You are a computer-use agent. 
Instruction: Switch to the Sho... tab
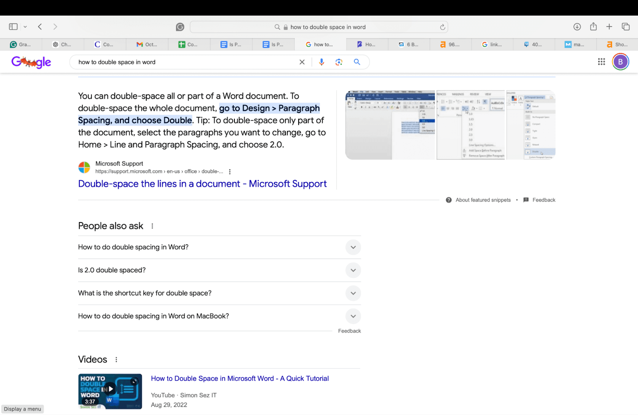pyautogui.click(x=617, y=45)
